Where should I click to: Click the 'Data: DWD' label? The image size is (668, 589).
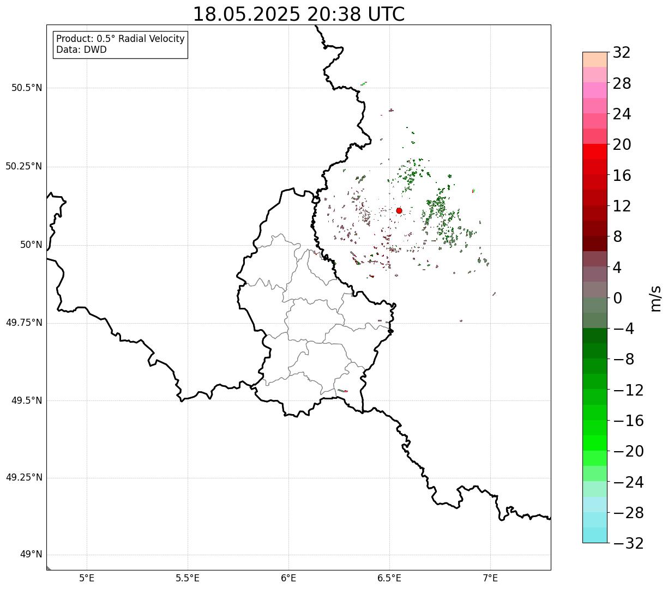[x=81, y=50]
